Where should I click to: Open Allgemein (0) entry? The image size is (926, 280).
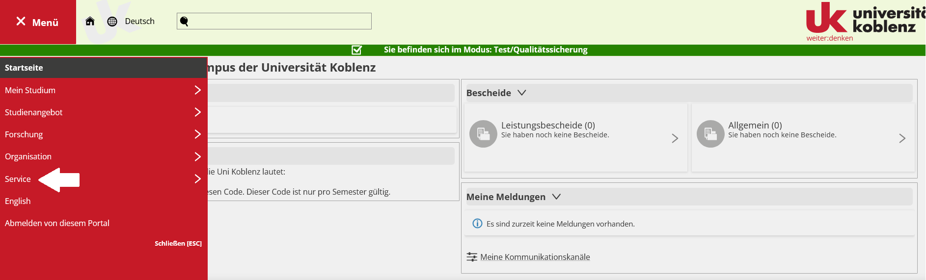[x=755, y=125]
